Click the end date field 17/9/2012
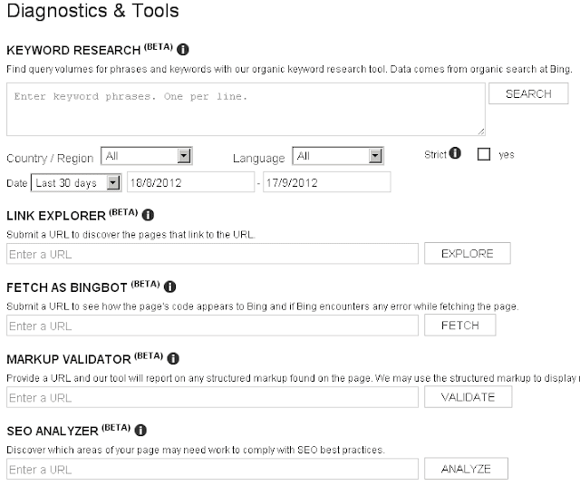 coord(326,182)
